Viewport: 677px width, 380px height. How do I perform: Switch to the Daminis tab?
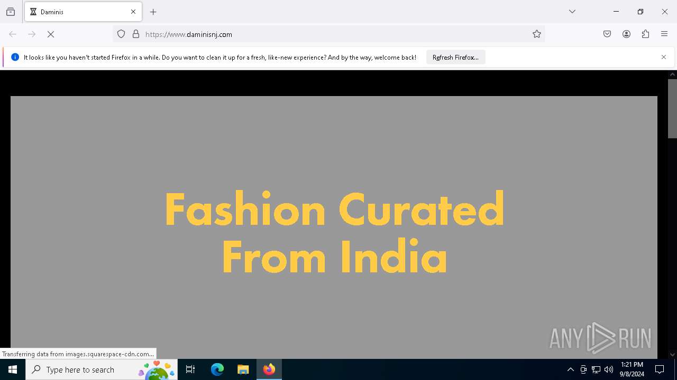click(83, 12)
